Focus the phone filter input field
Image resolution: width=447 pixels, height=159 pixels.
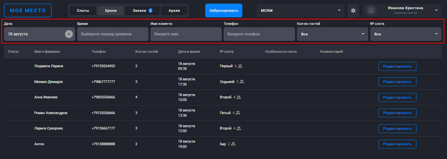[x=259, y=34]
